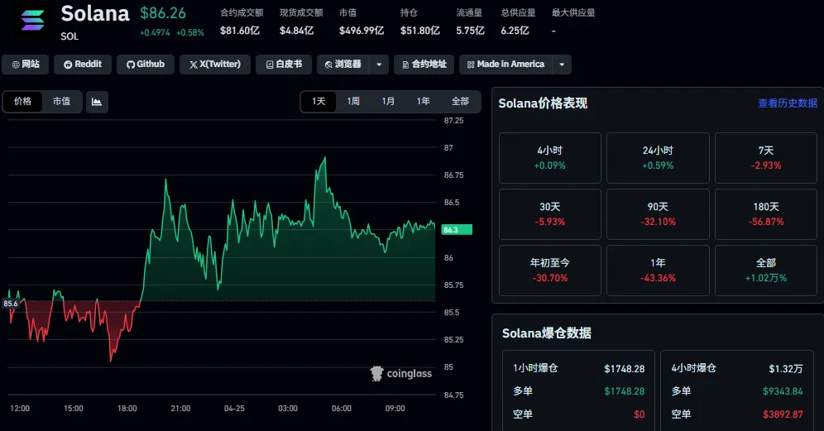Open the Github link button

coord(146,65)
